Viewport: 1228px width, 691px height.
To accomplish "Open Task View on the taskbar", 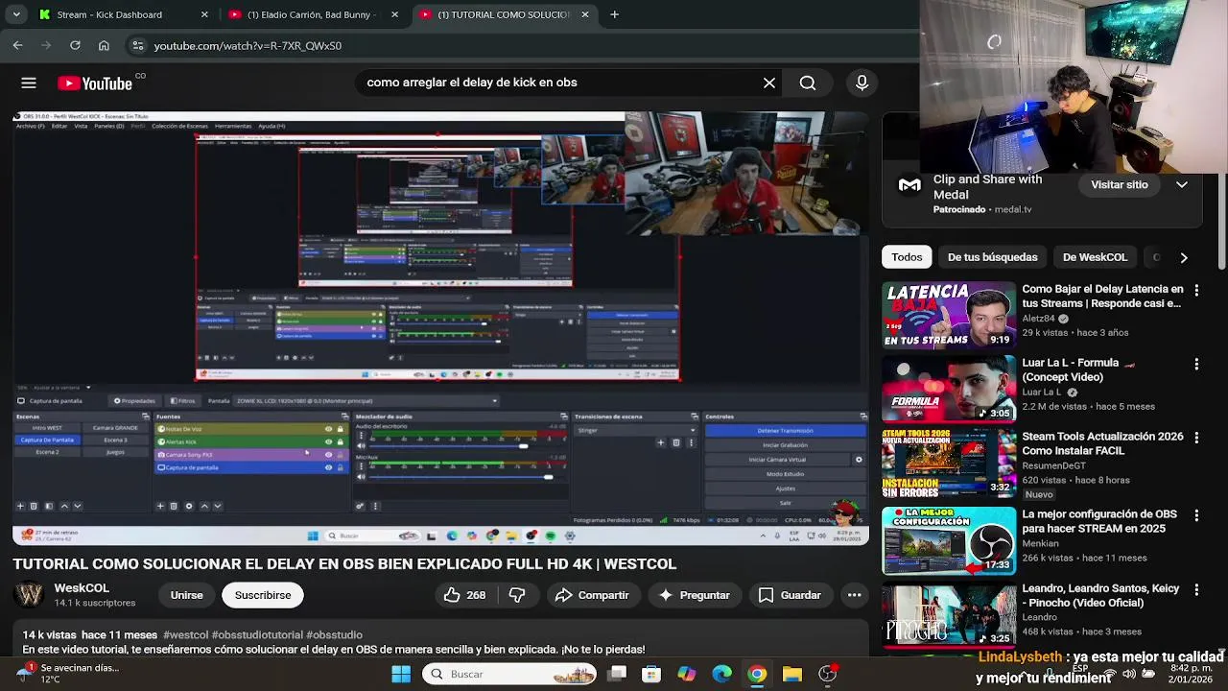I will 617,674.
